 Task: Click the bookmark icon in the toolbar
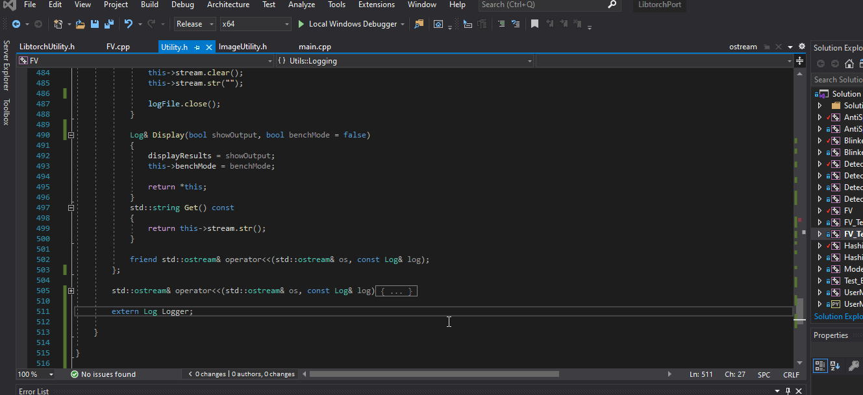coord(534,24)
